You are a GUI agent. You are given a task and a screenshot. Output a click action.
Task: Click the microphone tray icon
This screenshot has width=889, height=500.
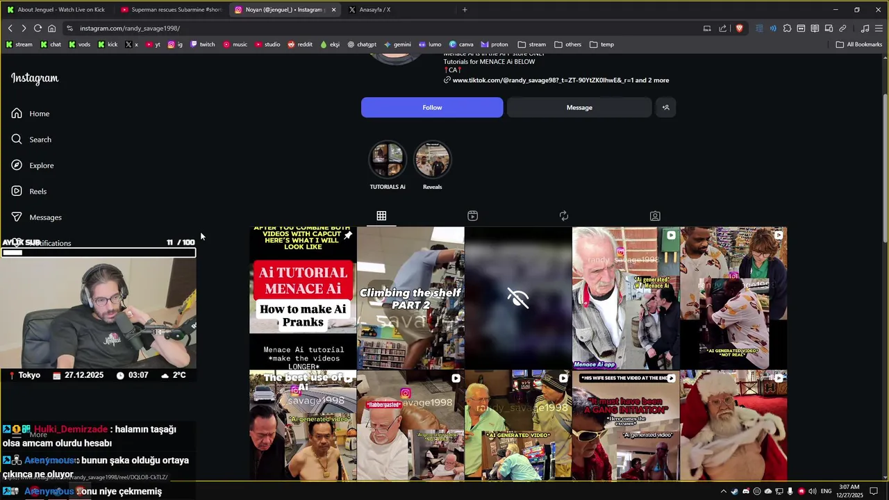[790, 492]
